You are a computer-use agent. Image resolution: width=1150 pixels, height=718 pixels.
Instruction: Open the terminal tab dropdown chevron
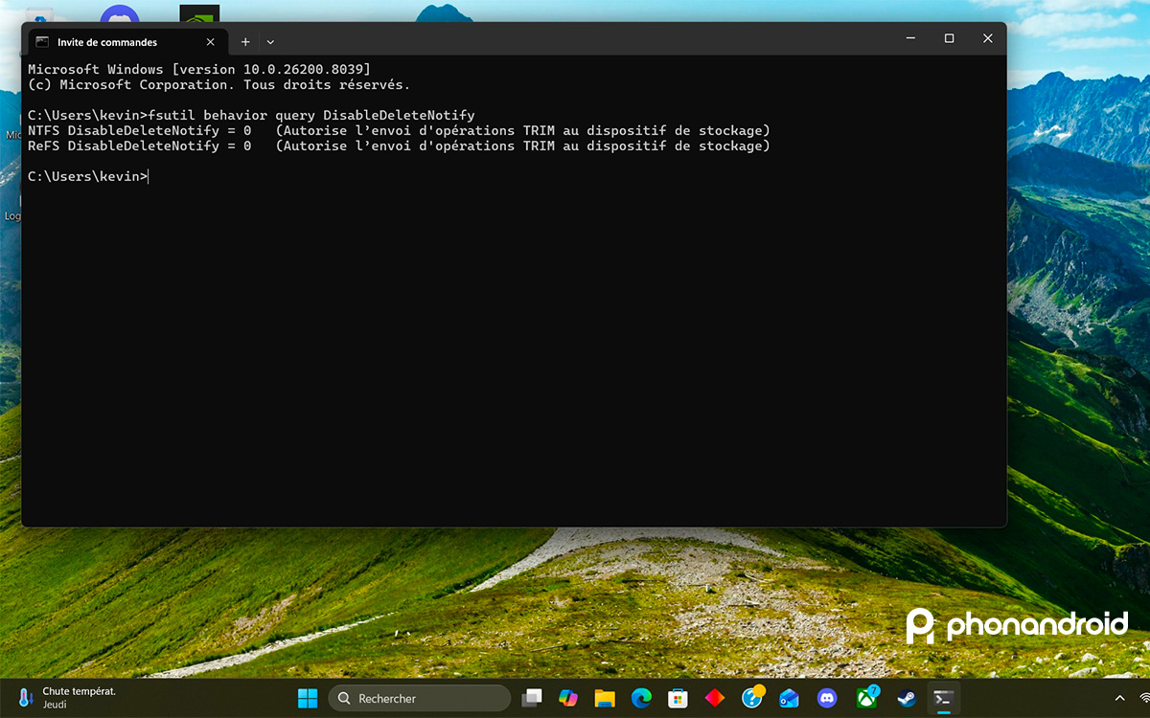(x=269, y=41)
